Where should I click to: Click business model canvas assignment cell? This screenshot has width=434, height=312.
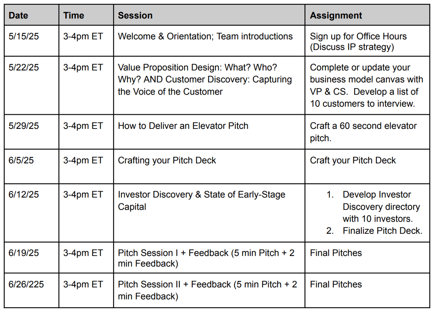367,85
